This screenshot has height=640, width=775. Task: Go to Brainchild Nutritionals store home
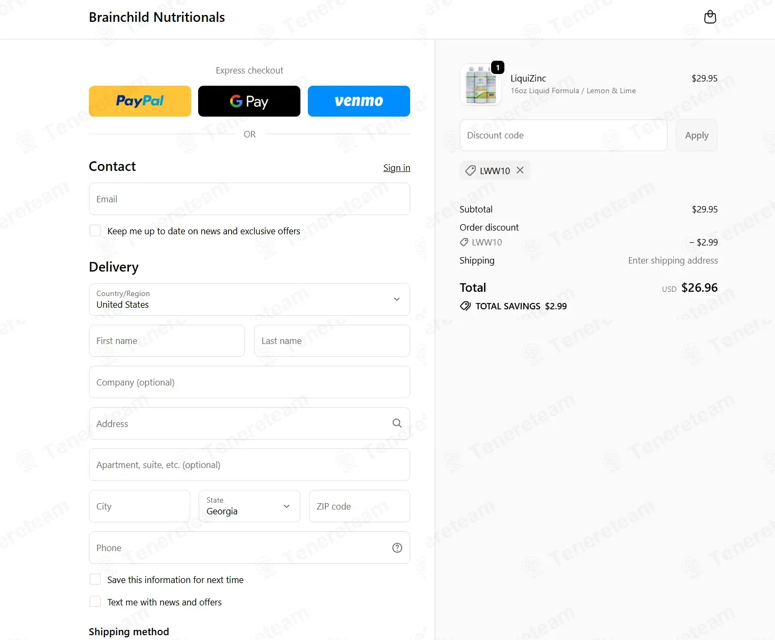157,17
